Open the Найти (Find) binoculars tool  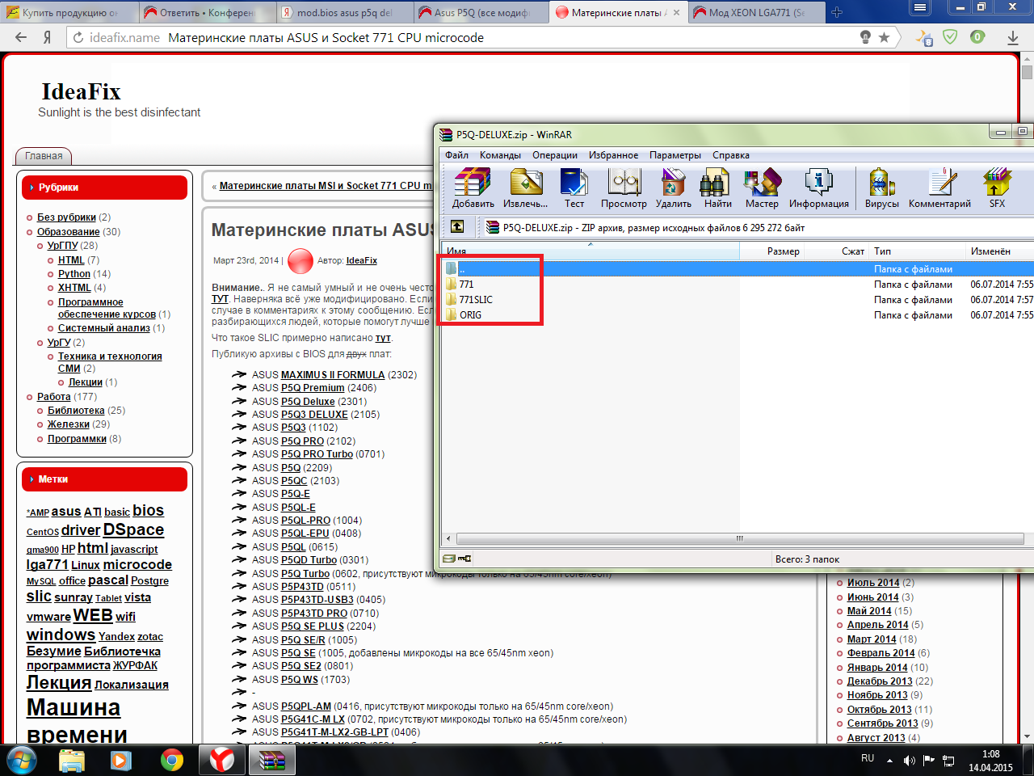click(717, 188)
